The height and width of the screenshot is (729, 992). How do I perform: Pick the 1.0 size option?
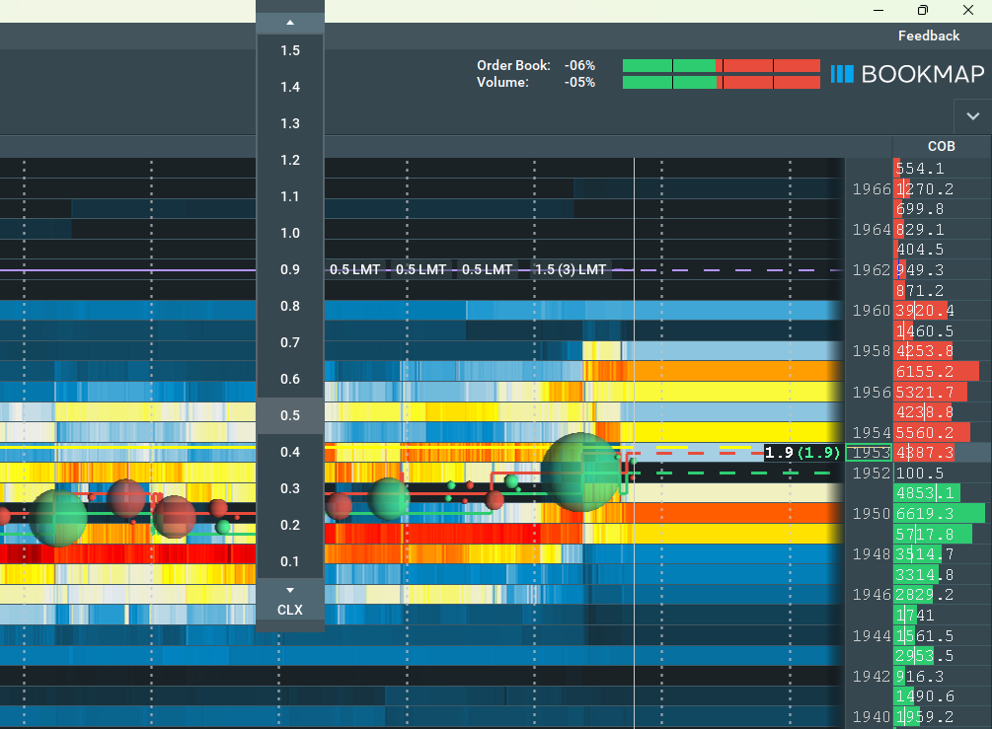289,233
